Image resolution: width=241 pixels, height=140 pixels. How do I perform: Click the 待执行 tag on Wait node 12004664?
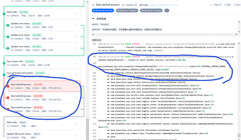[23, 122]
